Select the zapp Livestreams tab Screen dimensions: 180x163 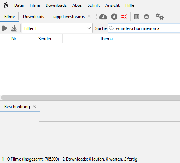69,17
